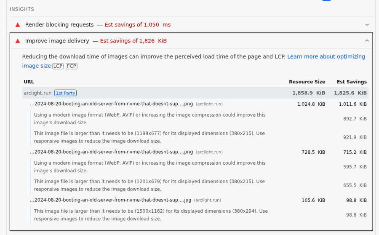The image size is (379, 235).
Task: Click the FCP metric badge
Action: pyautogui.click(x=72, y=66)
